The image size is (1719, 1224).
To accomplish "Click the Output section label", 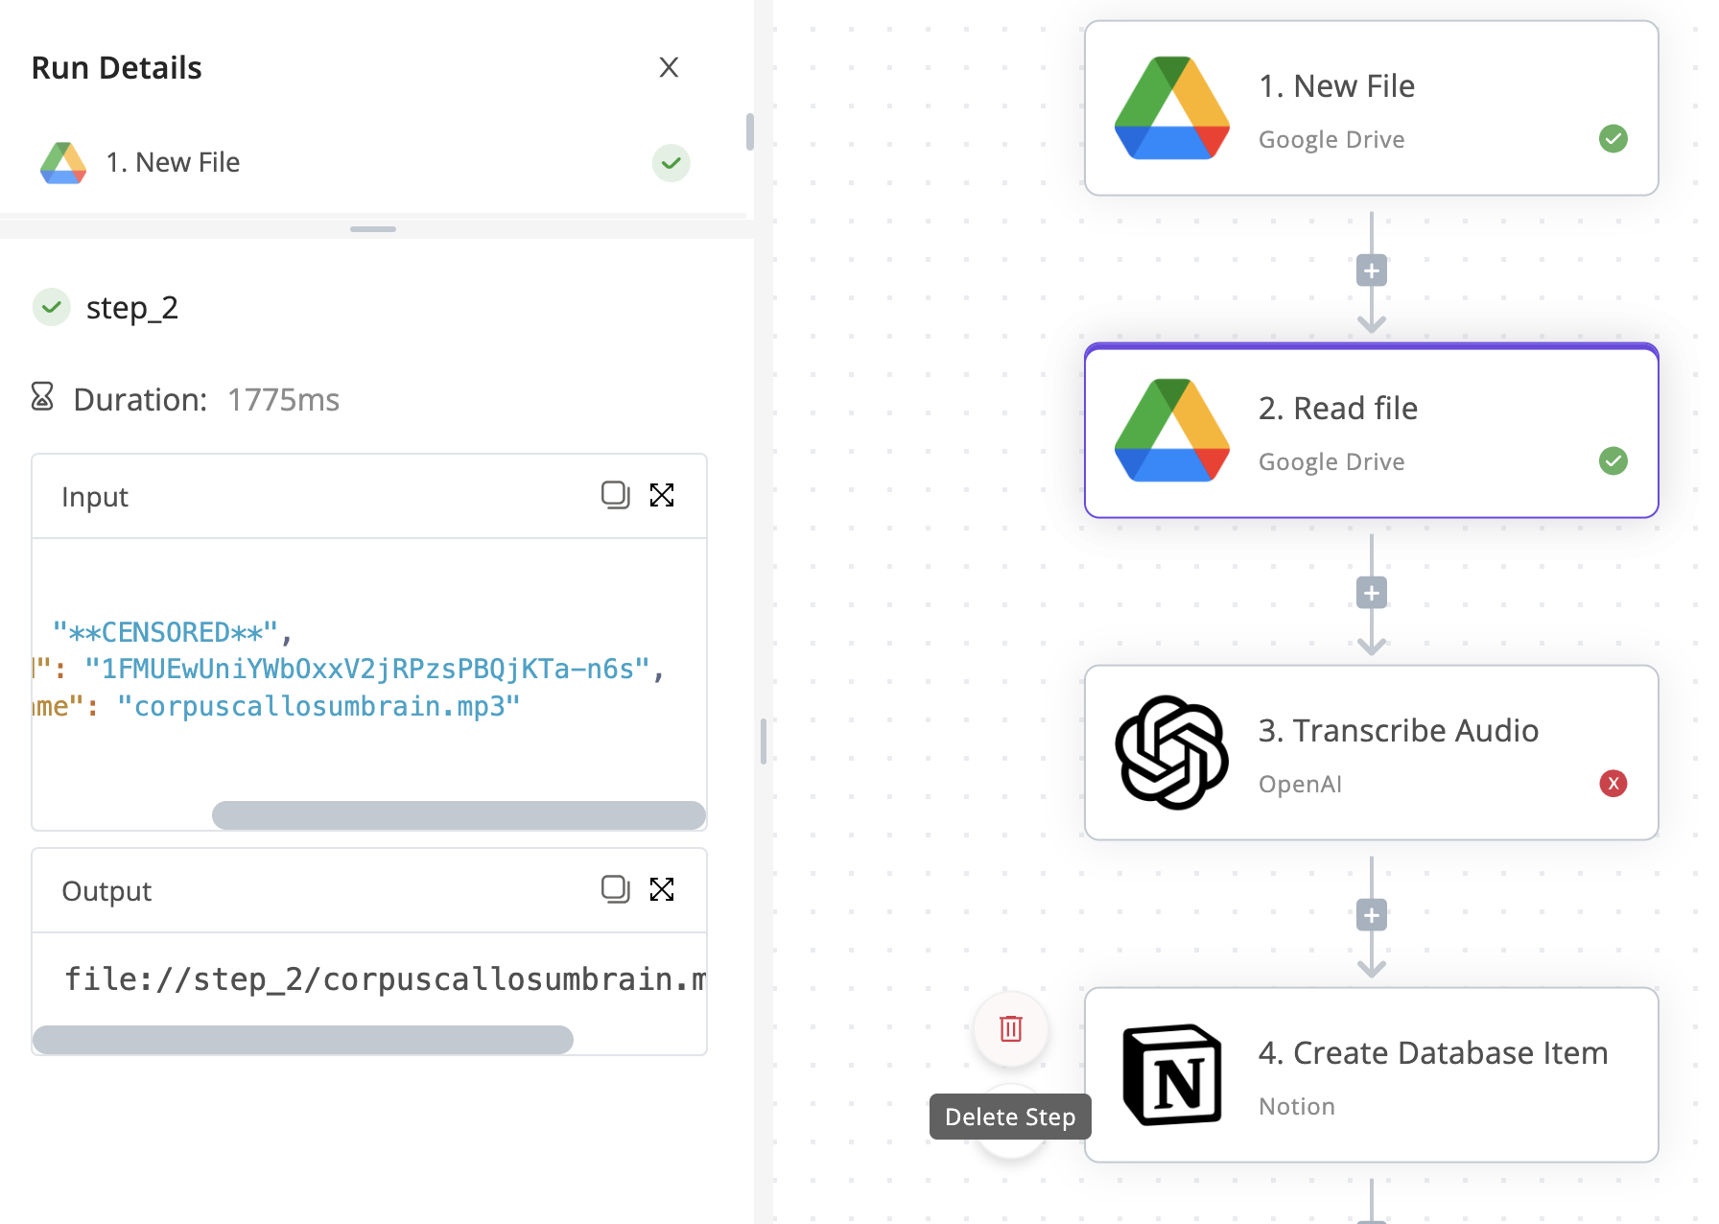I will [106, 891].
